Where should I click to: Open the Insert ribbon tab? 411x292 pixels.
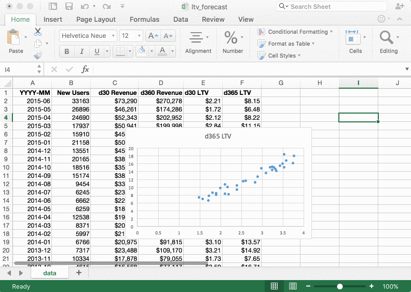[x=53, y=19]
